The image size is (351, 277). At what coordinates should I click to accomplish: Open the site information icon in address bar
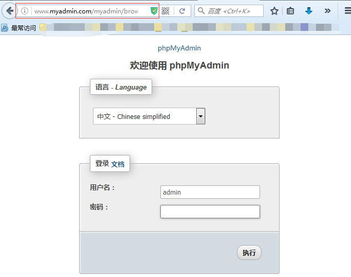click(x=25, y=11)
